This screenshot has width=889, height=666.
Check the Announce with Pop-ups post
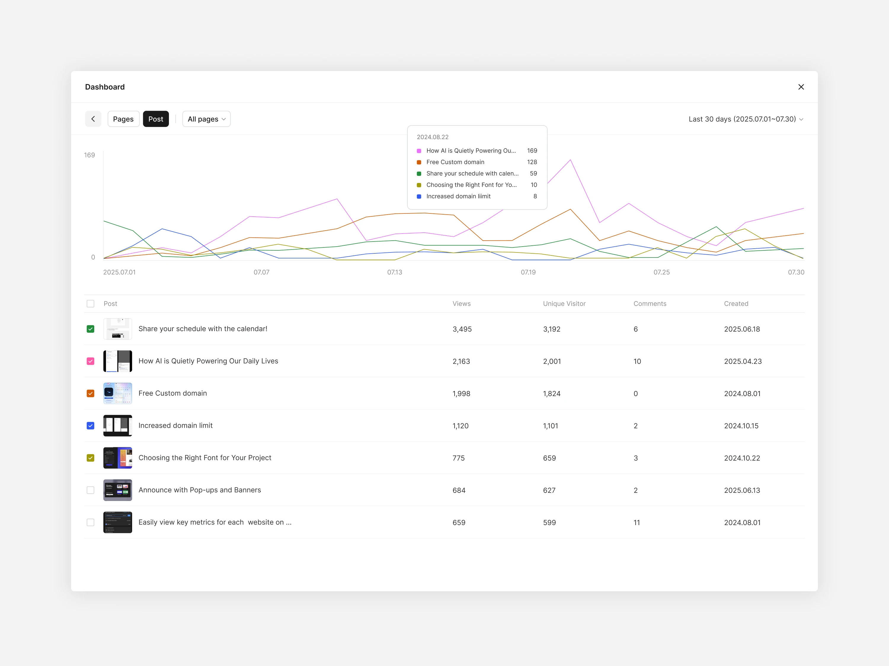point(90,490)
